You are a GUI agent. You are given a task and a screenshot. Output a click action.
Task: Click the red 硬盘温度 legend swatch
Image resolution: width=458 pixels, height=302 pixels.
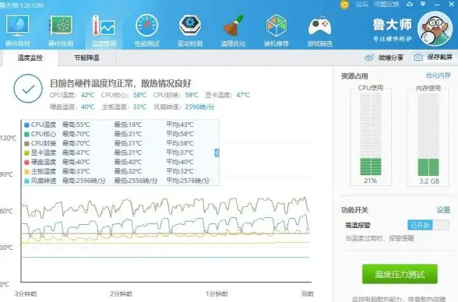(26, 162)
